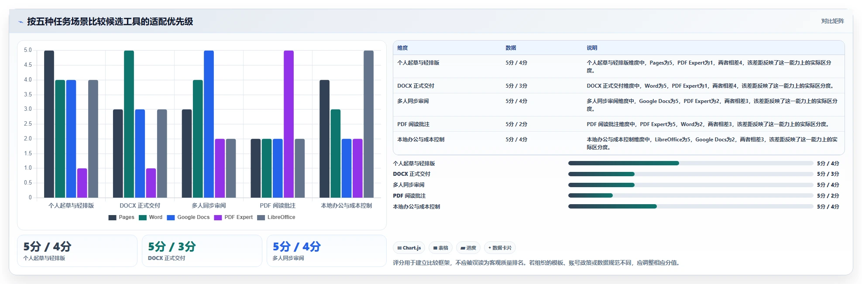Click the footnote starting with 评分用于建立比较框架

[537, 263]
